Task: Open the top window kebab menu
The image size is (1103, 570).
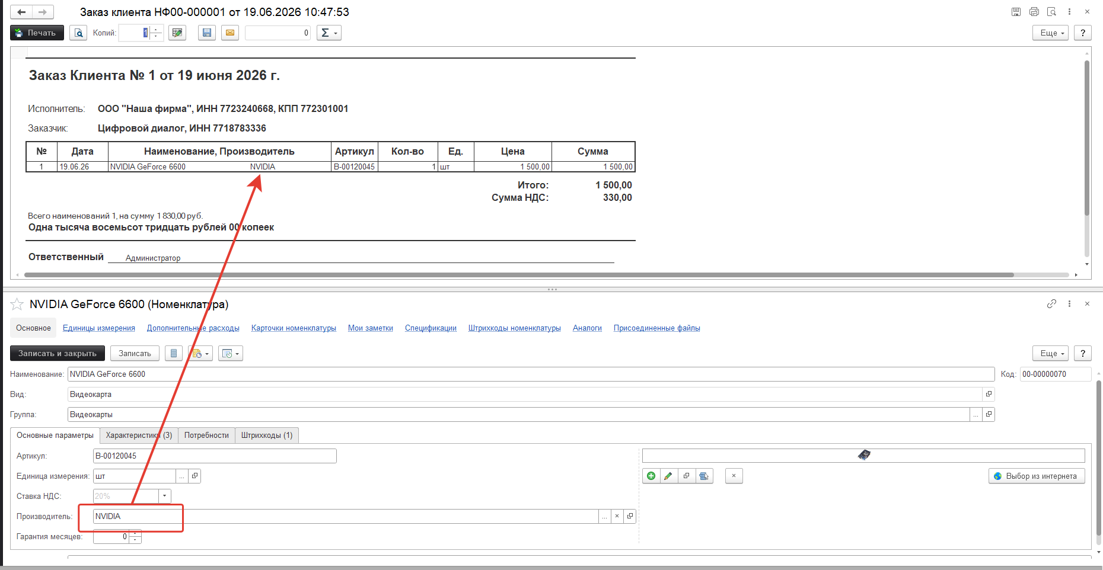Action: pyautogui.click(x=1069, y=12)
